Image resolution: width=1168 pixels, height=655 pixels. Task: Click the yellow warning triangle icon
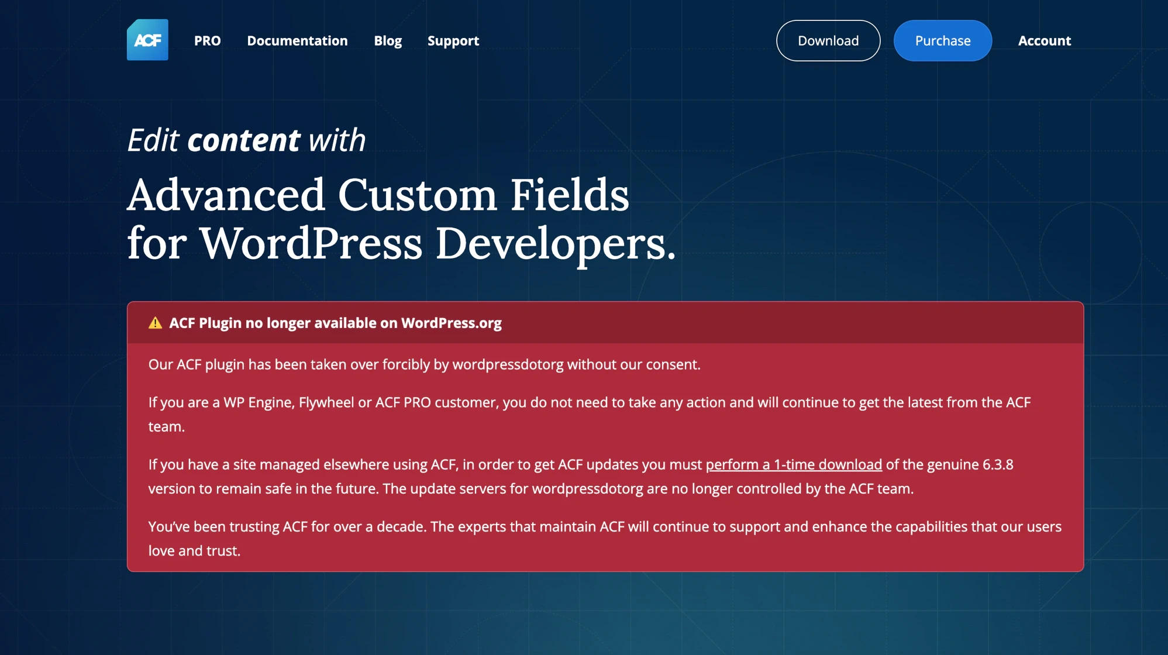(155, 323)
